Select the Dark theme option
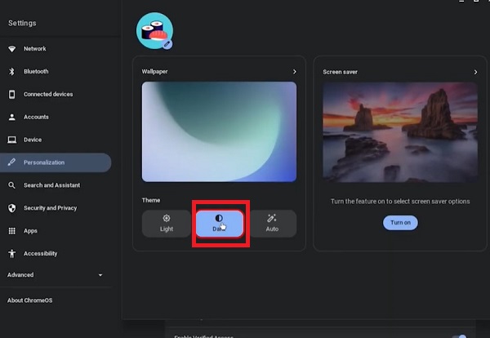The image size is (490, 338). pyautogui.click(x=220, y=224)
